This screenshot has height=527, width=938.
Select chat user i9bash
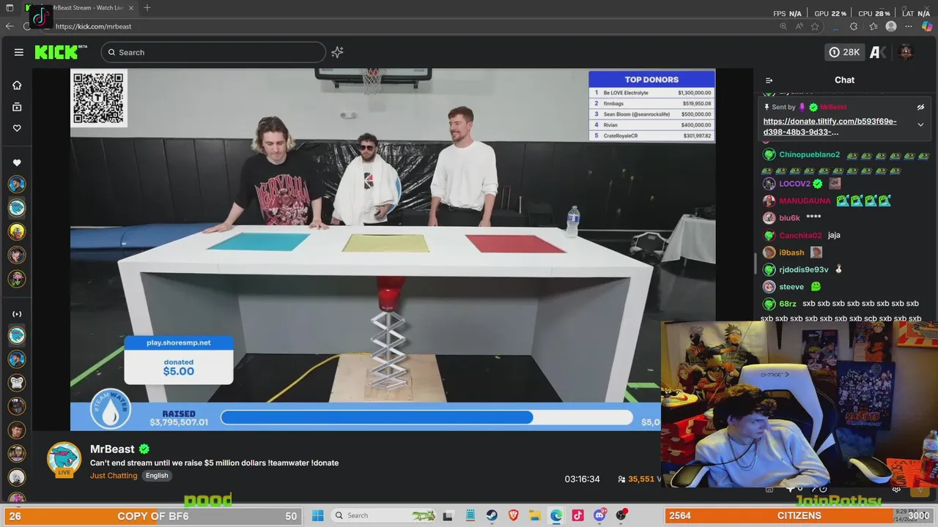click(791, 253)
